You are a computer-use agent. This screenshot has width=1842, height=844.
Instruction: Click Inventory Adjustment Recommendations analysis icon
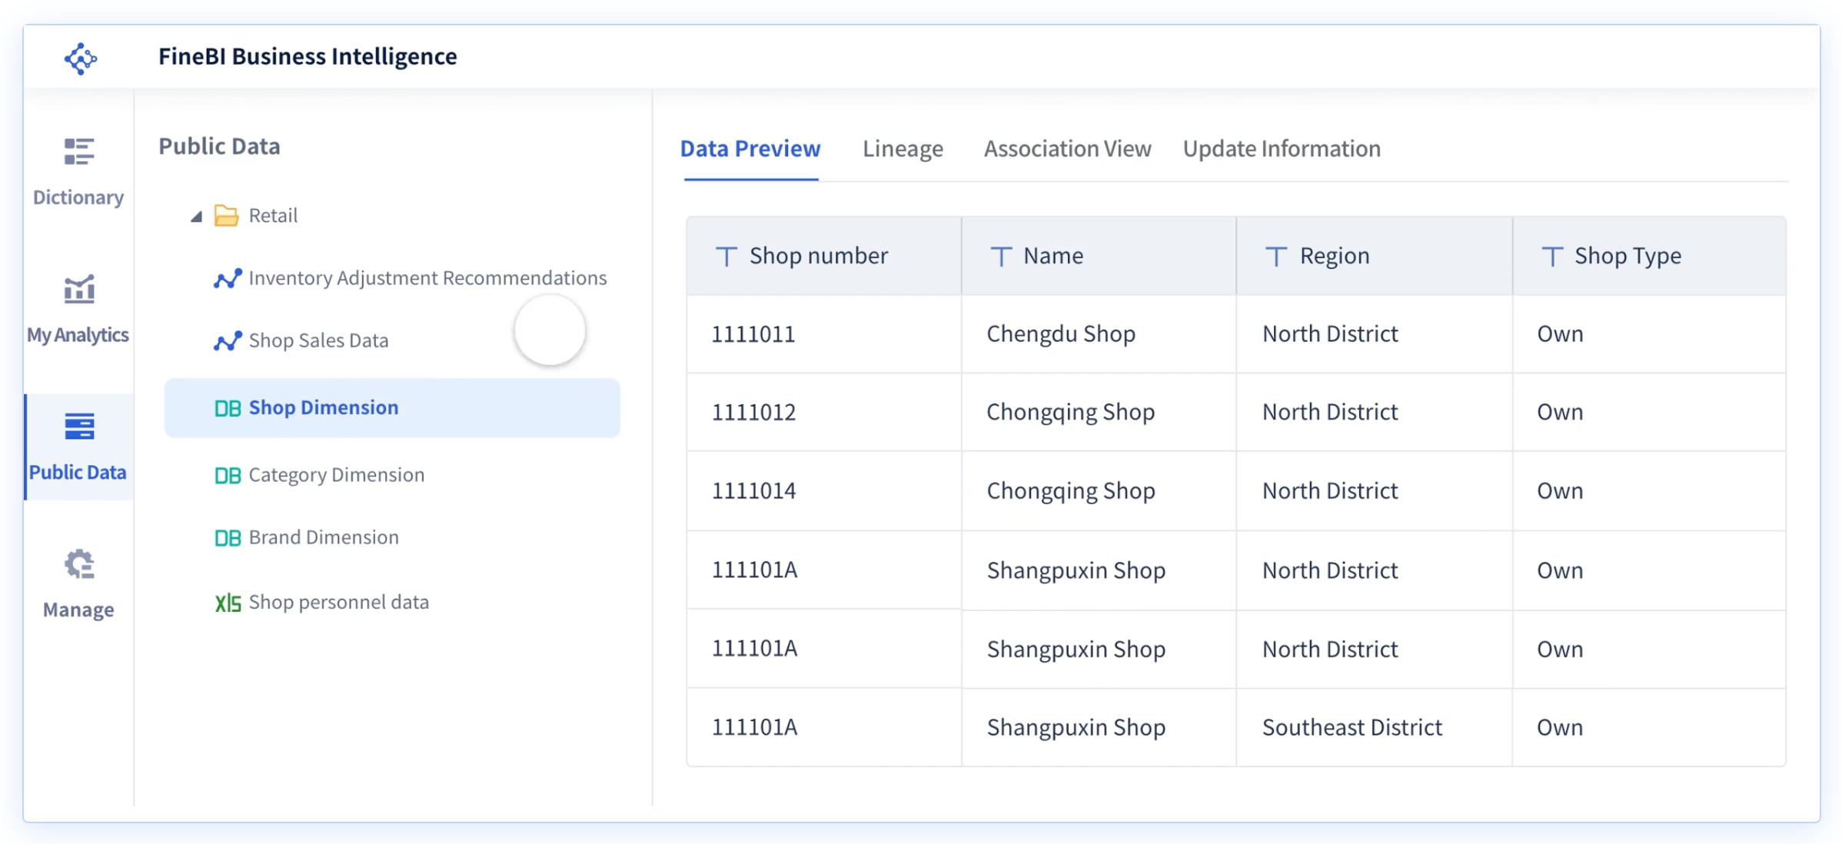click(x=228, y=278)
